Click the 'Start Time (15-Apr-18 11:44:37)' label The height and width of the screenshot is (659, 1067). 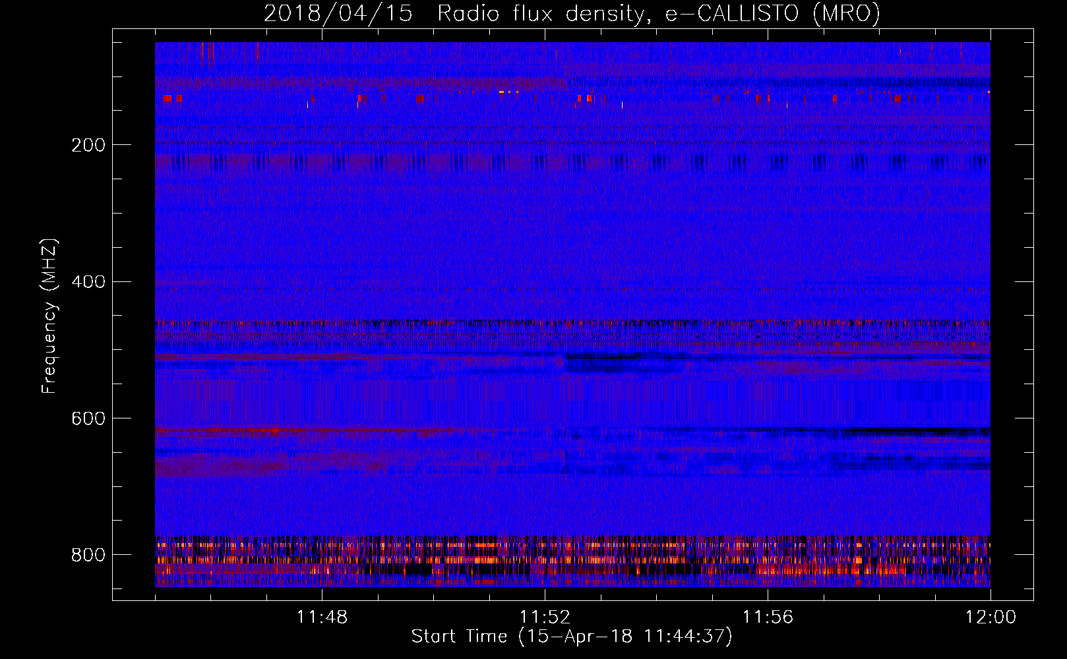[572, 637]
